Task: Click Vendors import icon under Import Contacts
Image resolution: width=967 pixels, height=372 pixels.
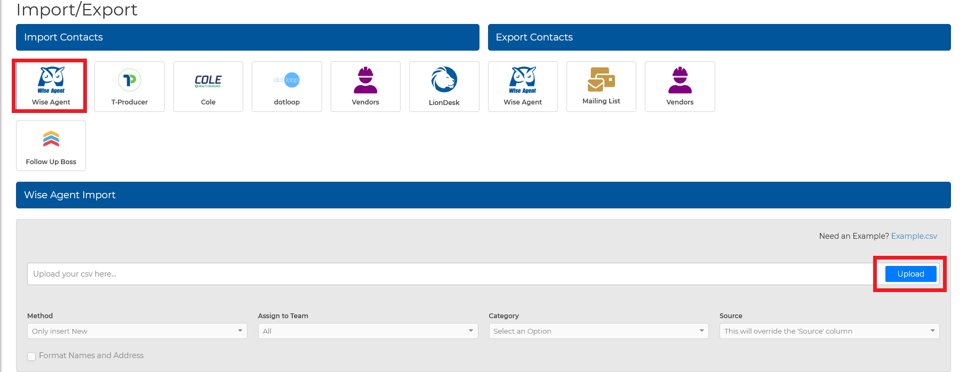Action: pyautogui.click(x=365, y=86)
